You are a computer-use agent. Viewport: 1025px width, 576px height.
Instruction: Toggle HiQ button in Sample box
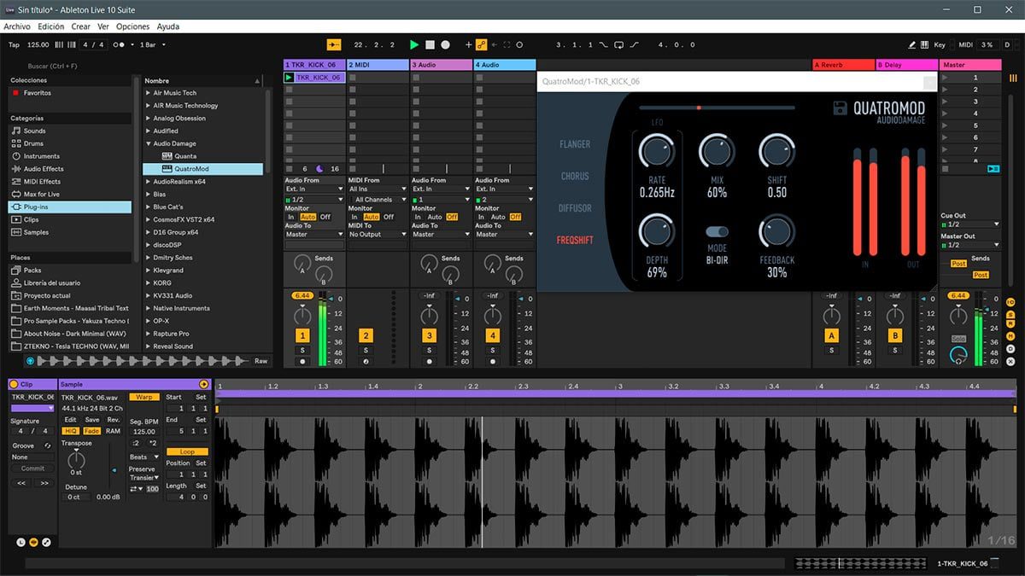(x=70, y=431)
